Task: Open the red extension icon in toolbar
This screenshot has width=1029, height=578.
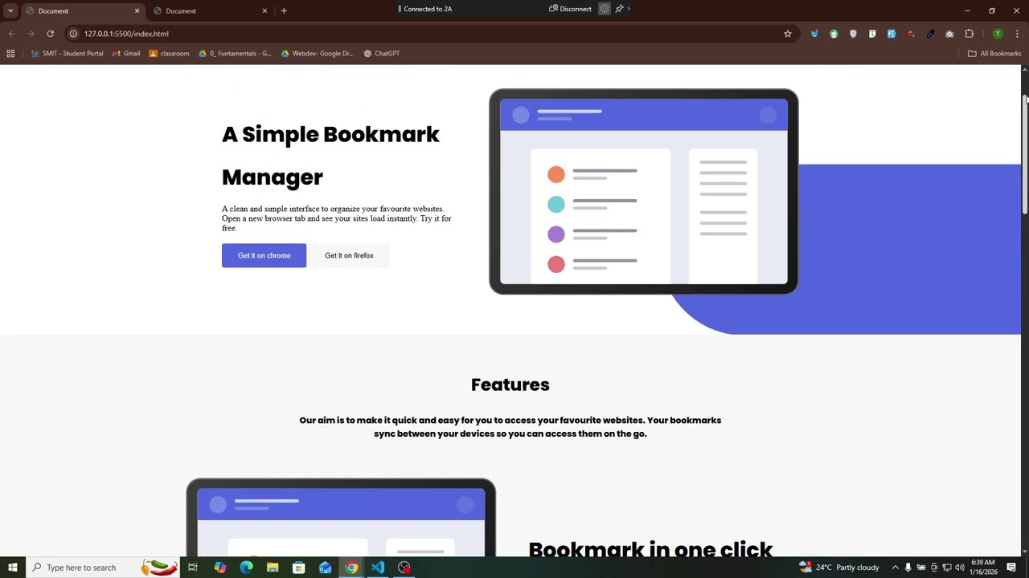Action: click(911, 34)
